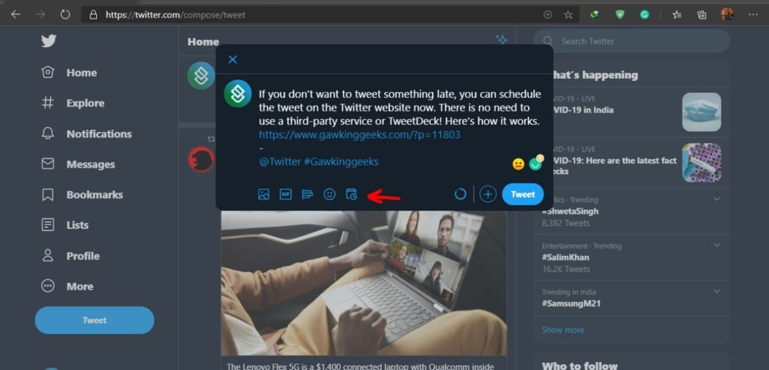This screenshot has width=769, height=370.
Task: Expand options for the #SamsungM21 trend
Action: pyautogui.click(x=716, y=291)
